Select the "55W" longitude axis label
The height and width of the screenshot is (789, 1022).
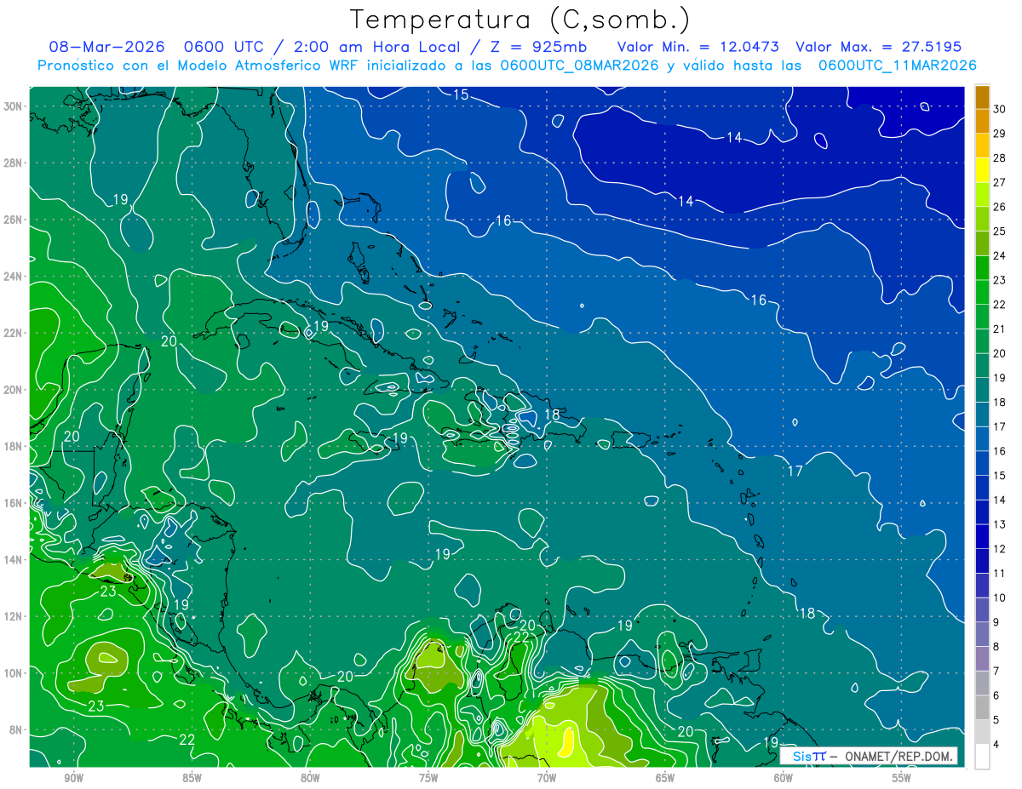pyautogui.click(x=902, y=778)
